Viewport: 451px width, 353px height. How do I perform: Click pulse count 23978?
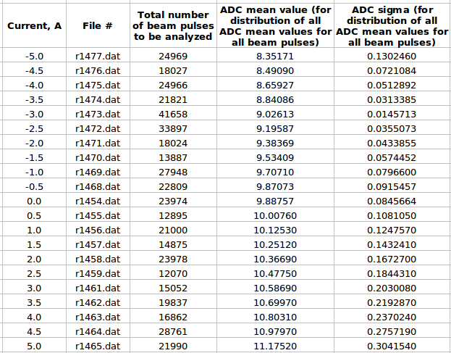pyautogui.click(x=173, y=259)
